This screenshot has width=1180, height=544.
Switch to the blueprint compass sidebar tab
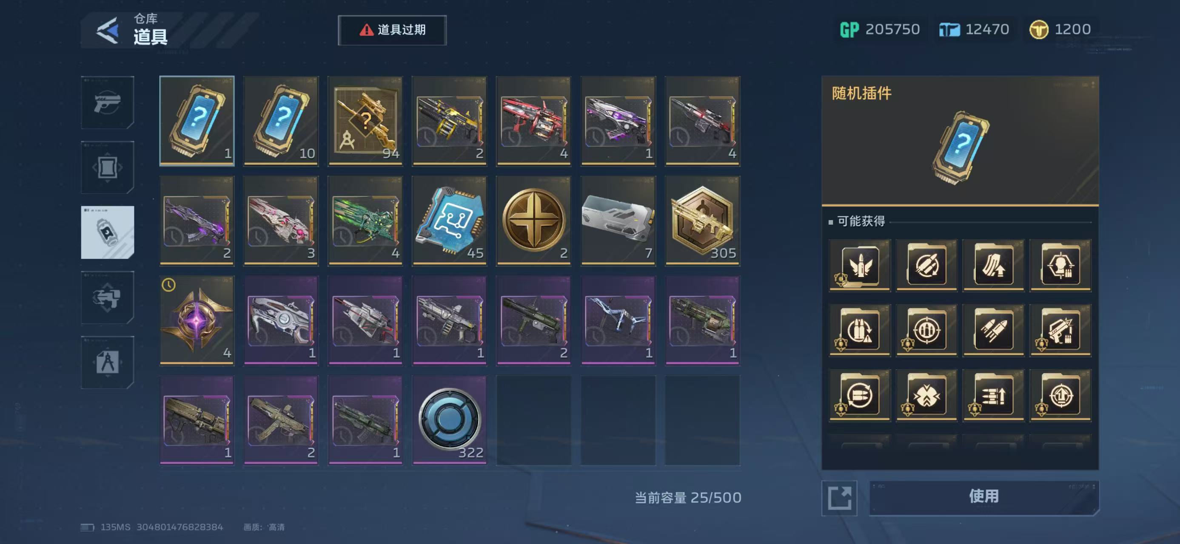[108, 363]
